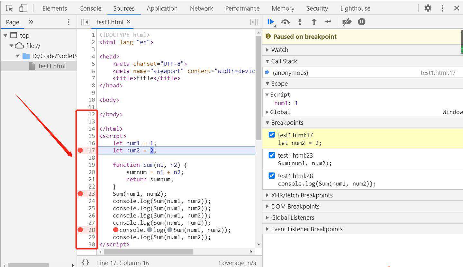
Task: Activate the inspect element picker icon
Action: pyautogui.click(x=10, y=8)
